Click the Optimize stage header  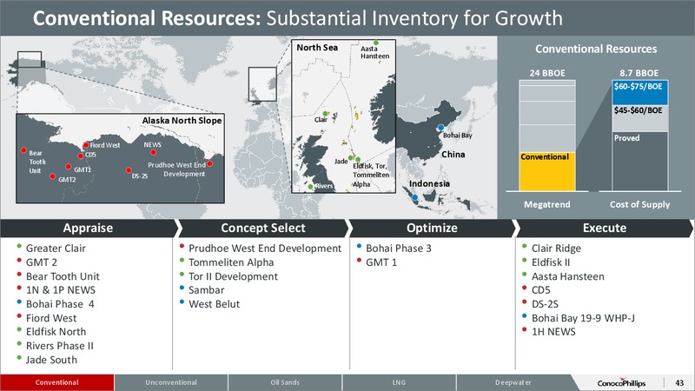tap(432, 228)
